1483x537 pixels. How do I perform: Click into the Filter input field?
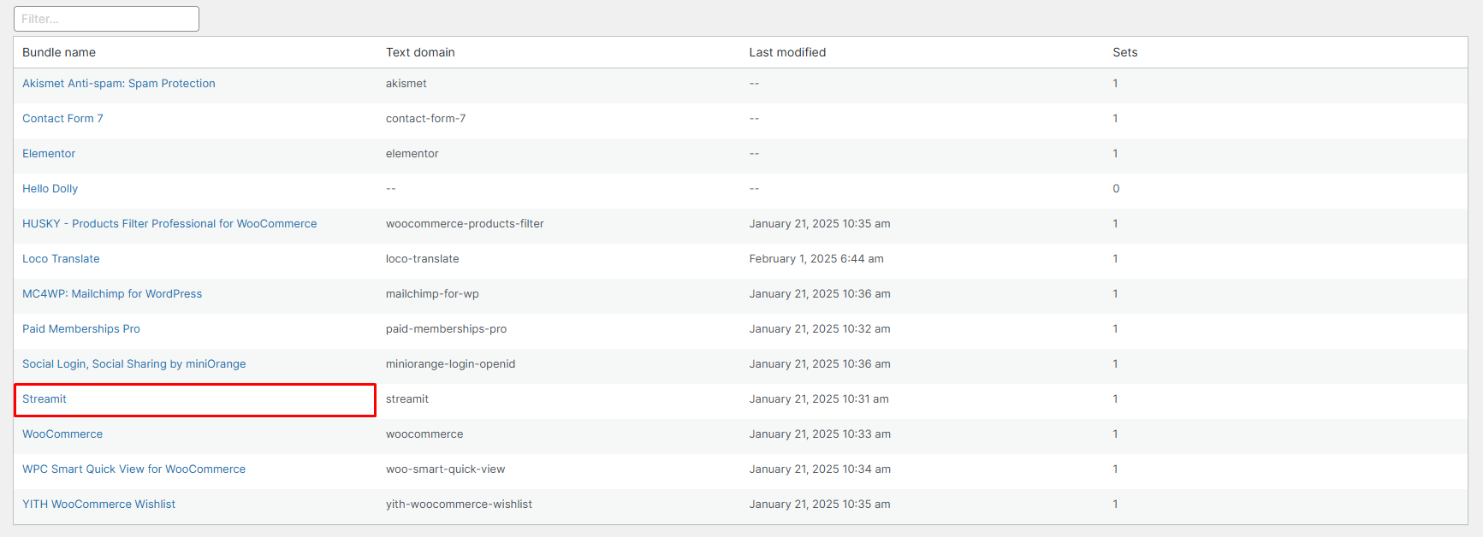point(106,19)
